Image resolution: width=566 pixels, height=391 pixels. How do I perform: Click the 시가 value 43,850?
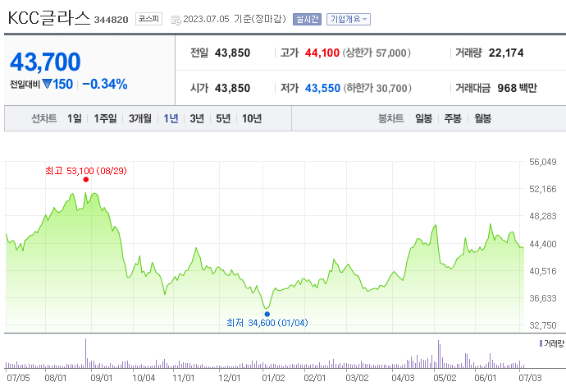point(232,88)
